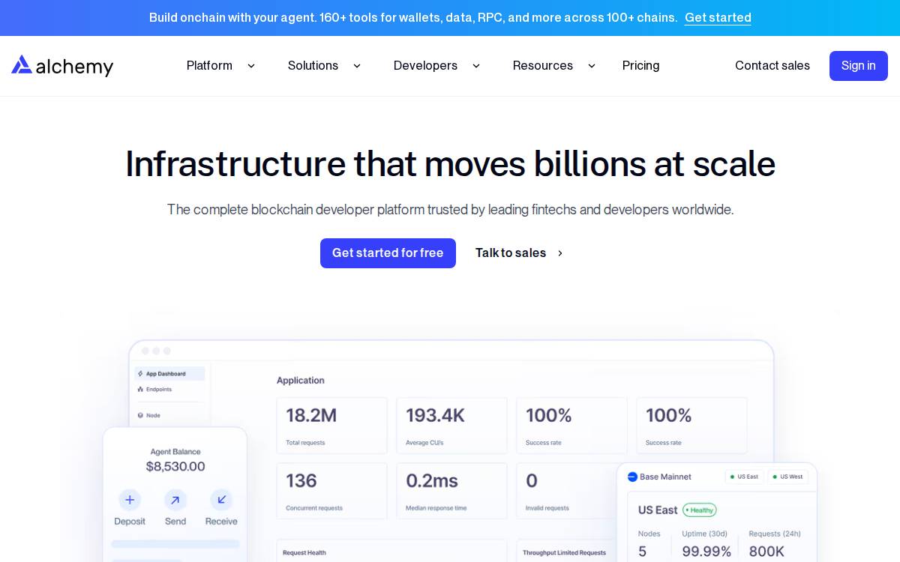Click the 0 Invalid requests card

(x=567, y=491)
